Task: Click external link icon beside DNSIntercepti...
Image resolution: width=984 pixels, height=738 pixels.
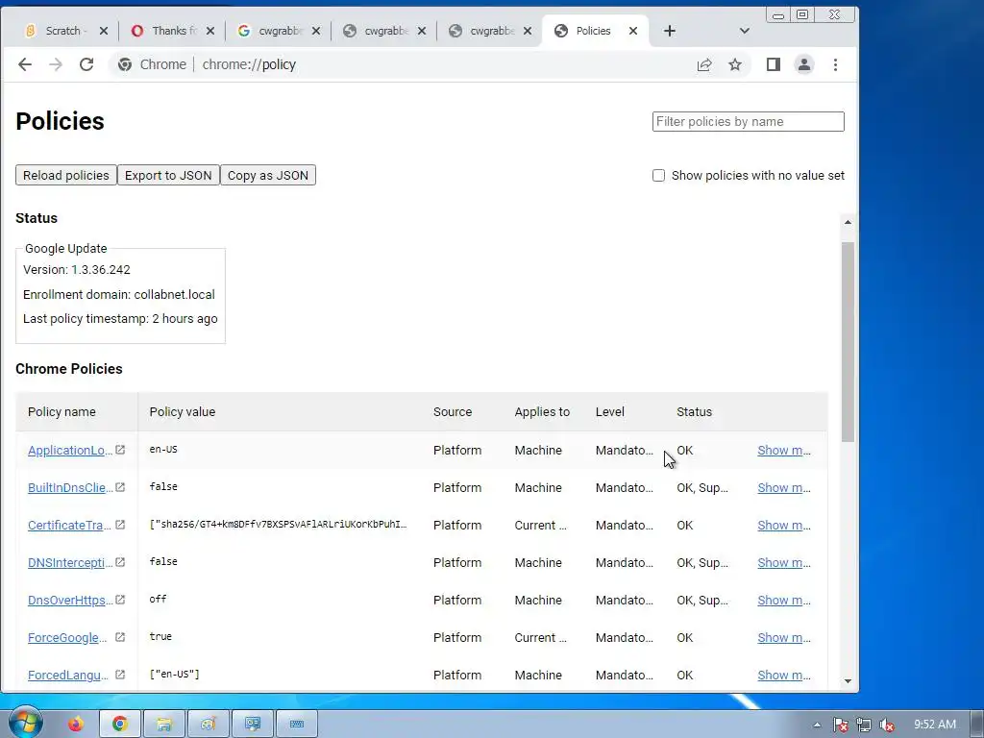Action: 120,562
